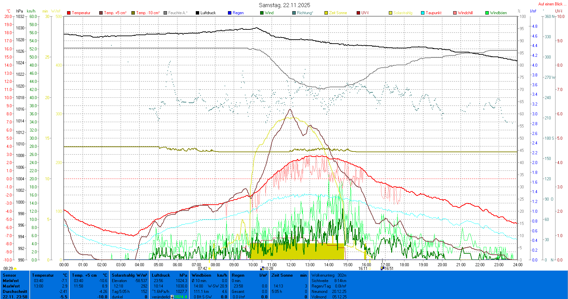Select the Luftdruck column header in table
This screenshot has height=299, width=568.
click(161, 275)
